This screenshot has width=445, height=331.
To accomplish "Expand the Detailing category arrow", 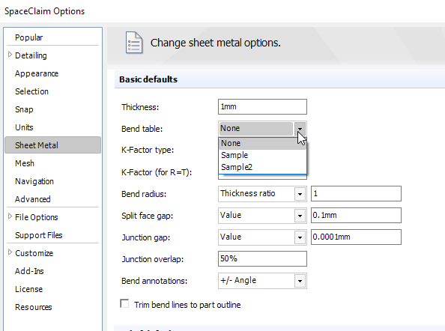I will 10,55.
